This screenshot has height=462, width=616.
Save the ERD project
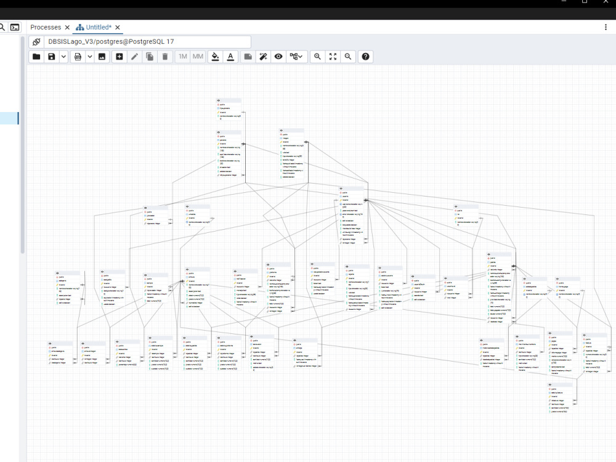pyautogui.click(x=52, y=57)
